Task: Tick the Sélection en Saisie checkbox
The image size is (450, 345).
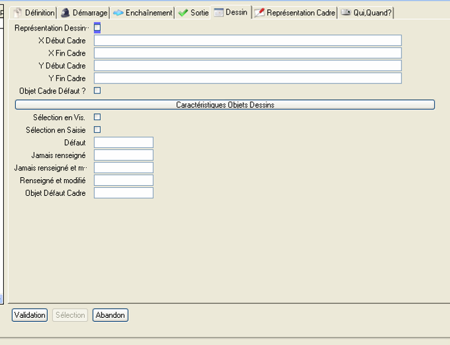Action: [x=97, y=130]
